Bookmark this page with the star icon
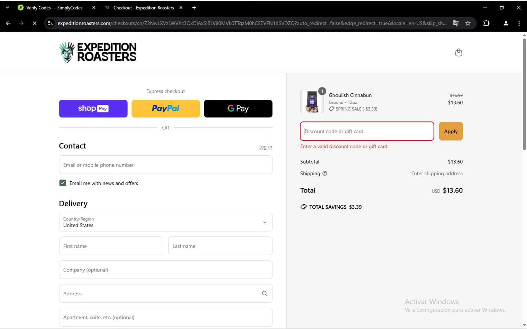527x329 pixels. 468,23
